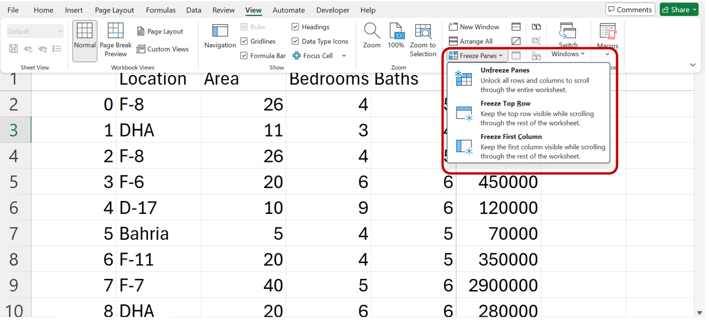Expand the Focus Cell options arrow
This screenshot has height=325, width=709.
(x=344, y=56)
